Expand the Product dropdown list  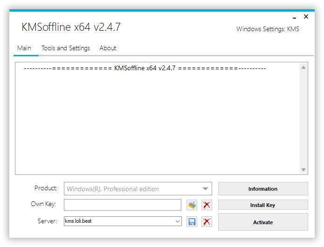tap(205, 189)
